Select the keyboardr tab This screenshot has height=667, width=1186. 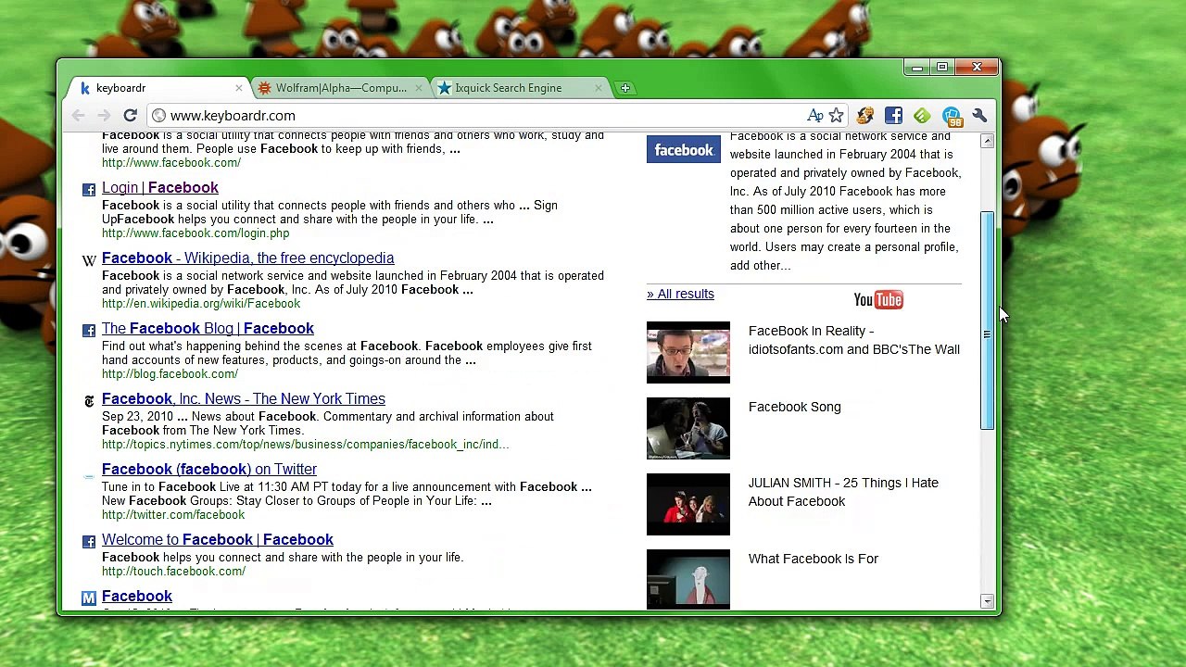(x=159, y=88)
